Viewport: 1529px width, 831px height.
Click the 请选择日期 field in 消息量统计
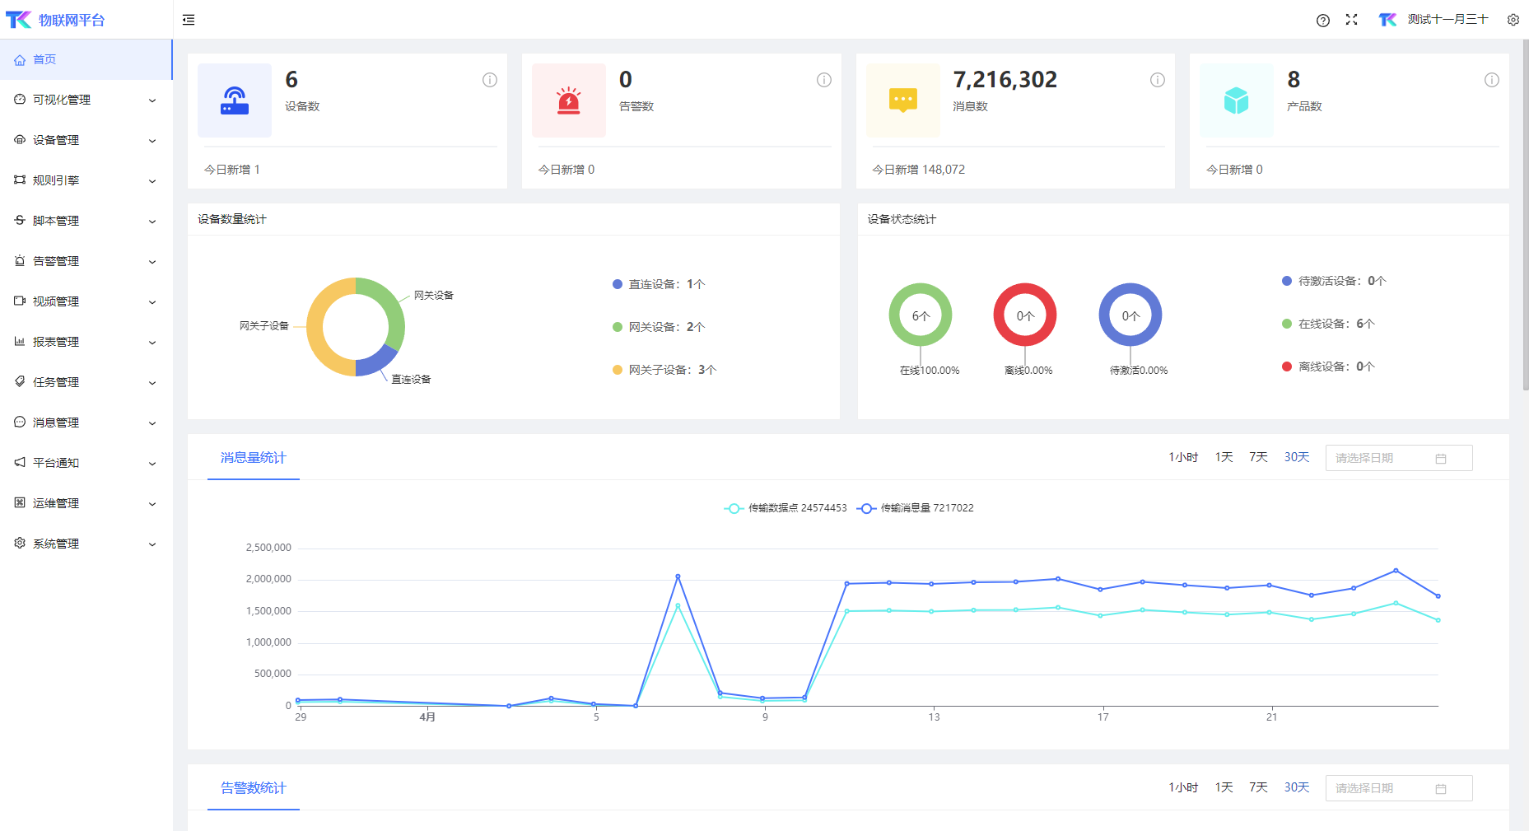1399,458
